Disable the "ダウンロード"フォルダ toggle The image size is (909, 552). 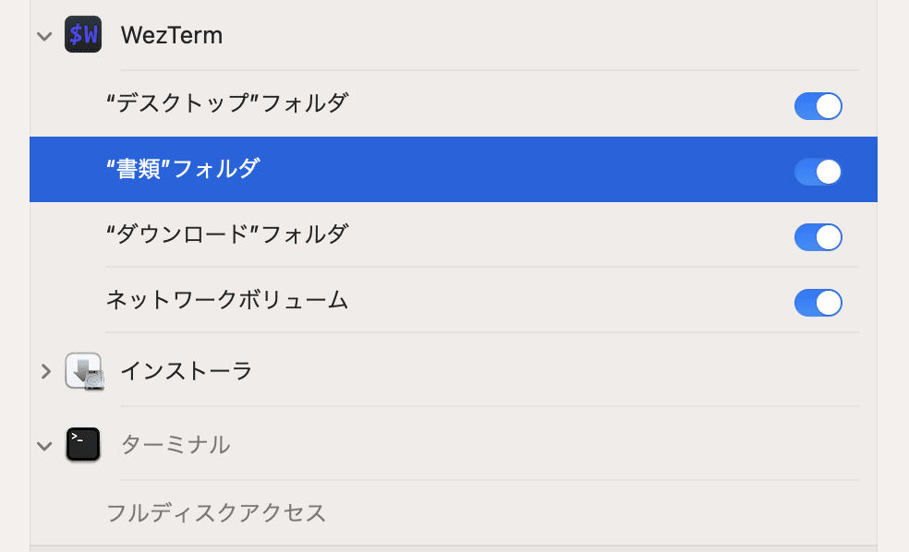[x=818, y=236]
